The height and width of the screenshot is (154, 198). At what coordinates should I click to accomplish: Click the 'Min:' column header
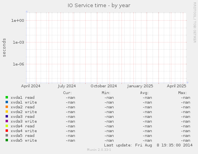(x=106, y=93)
